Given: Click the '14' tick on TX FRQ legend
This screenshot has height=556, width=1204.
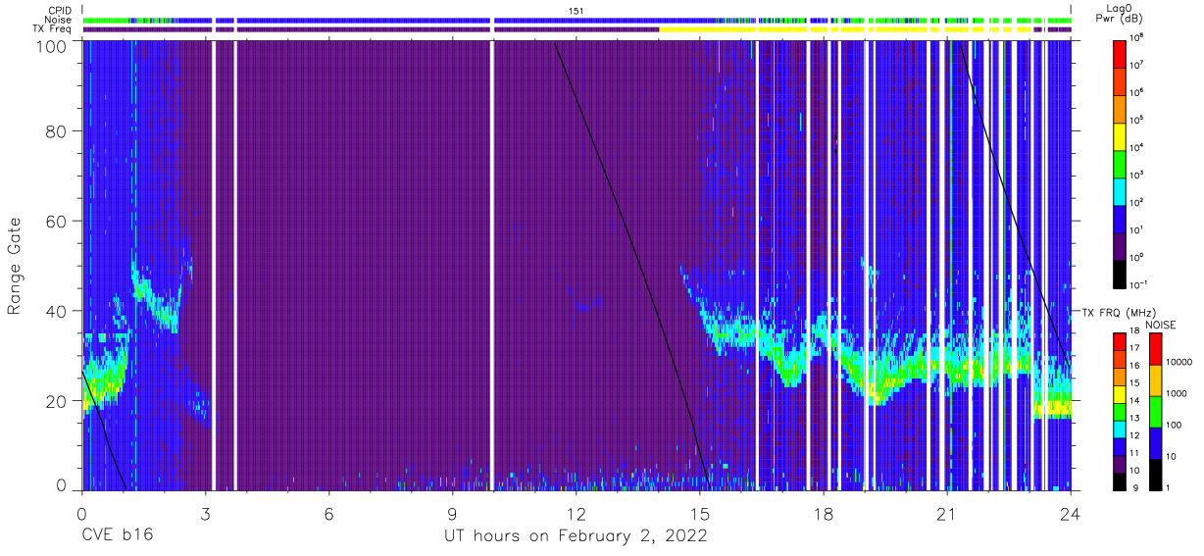Looking at the screenshot, I should click(x=1136, y=400).
